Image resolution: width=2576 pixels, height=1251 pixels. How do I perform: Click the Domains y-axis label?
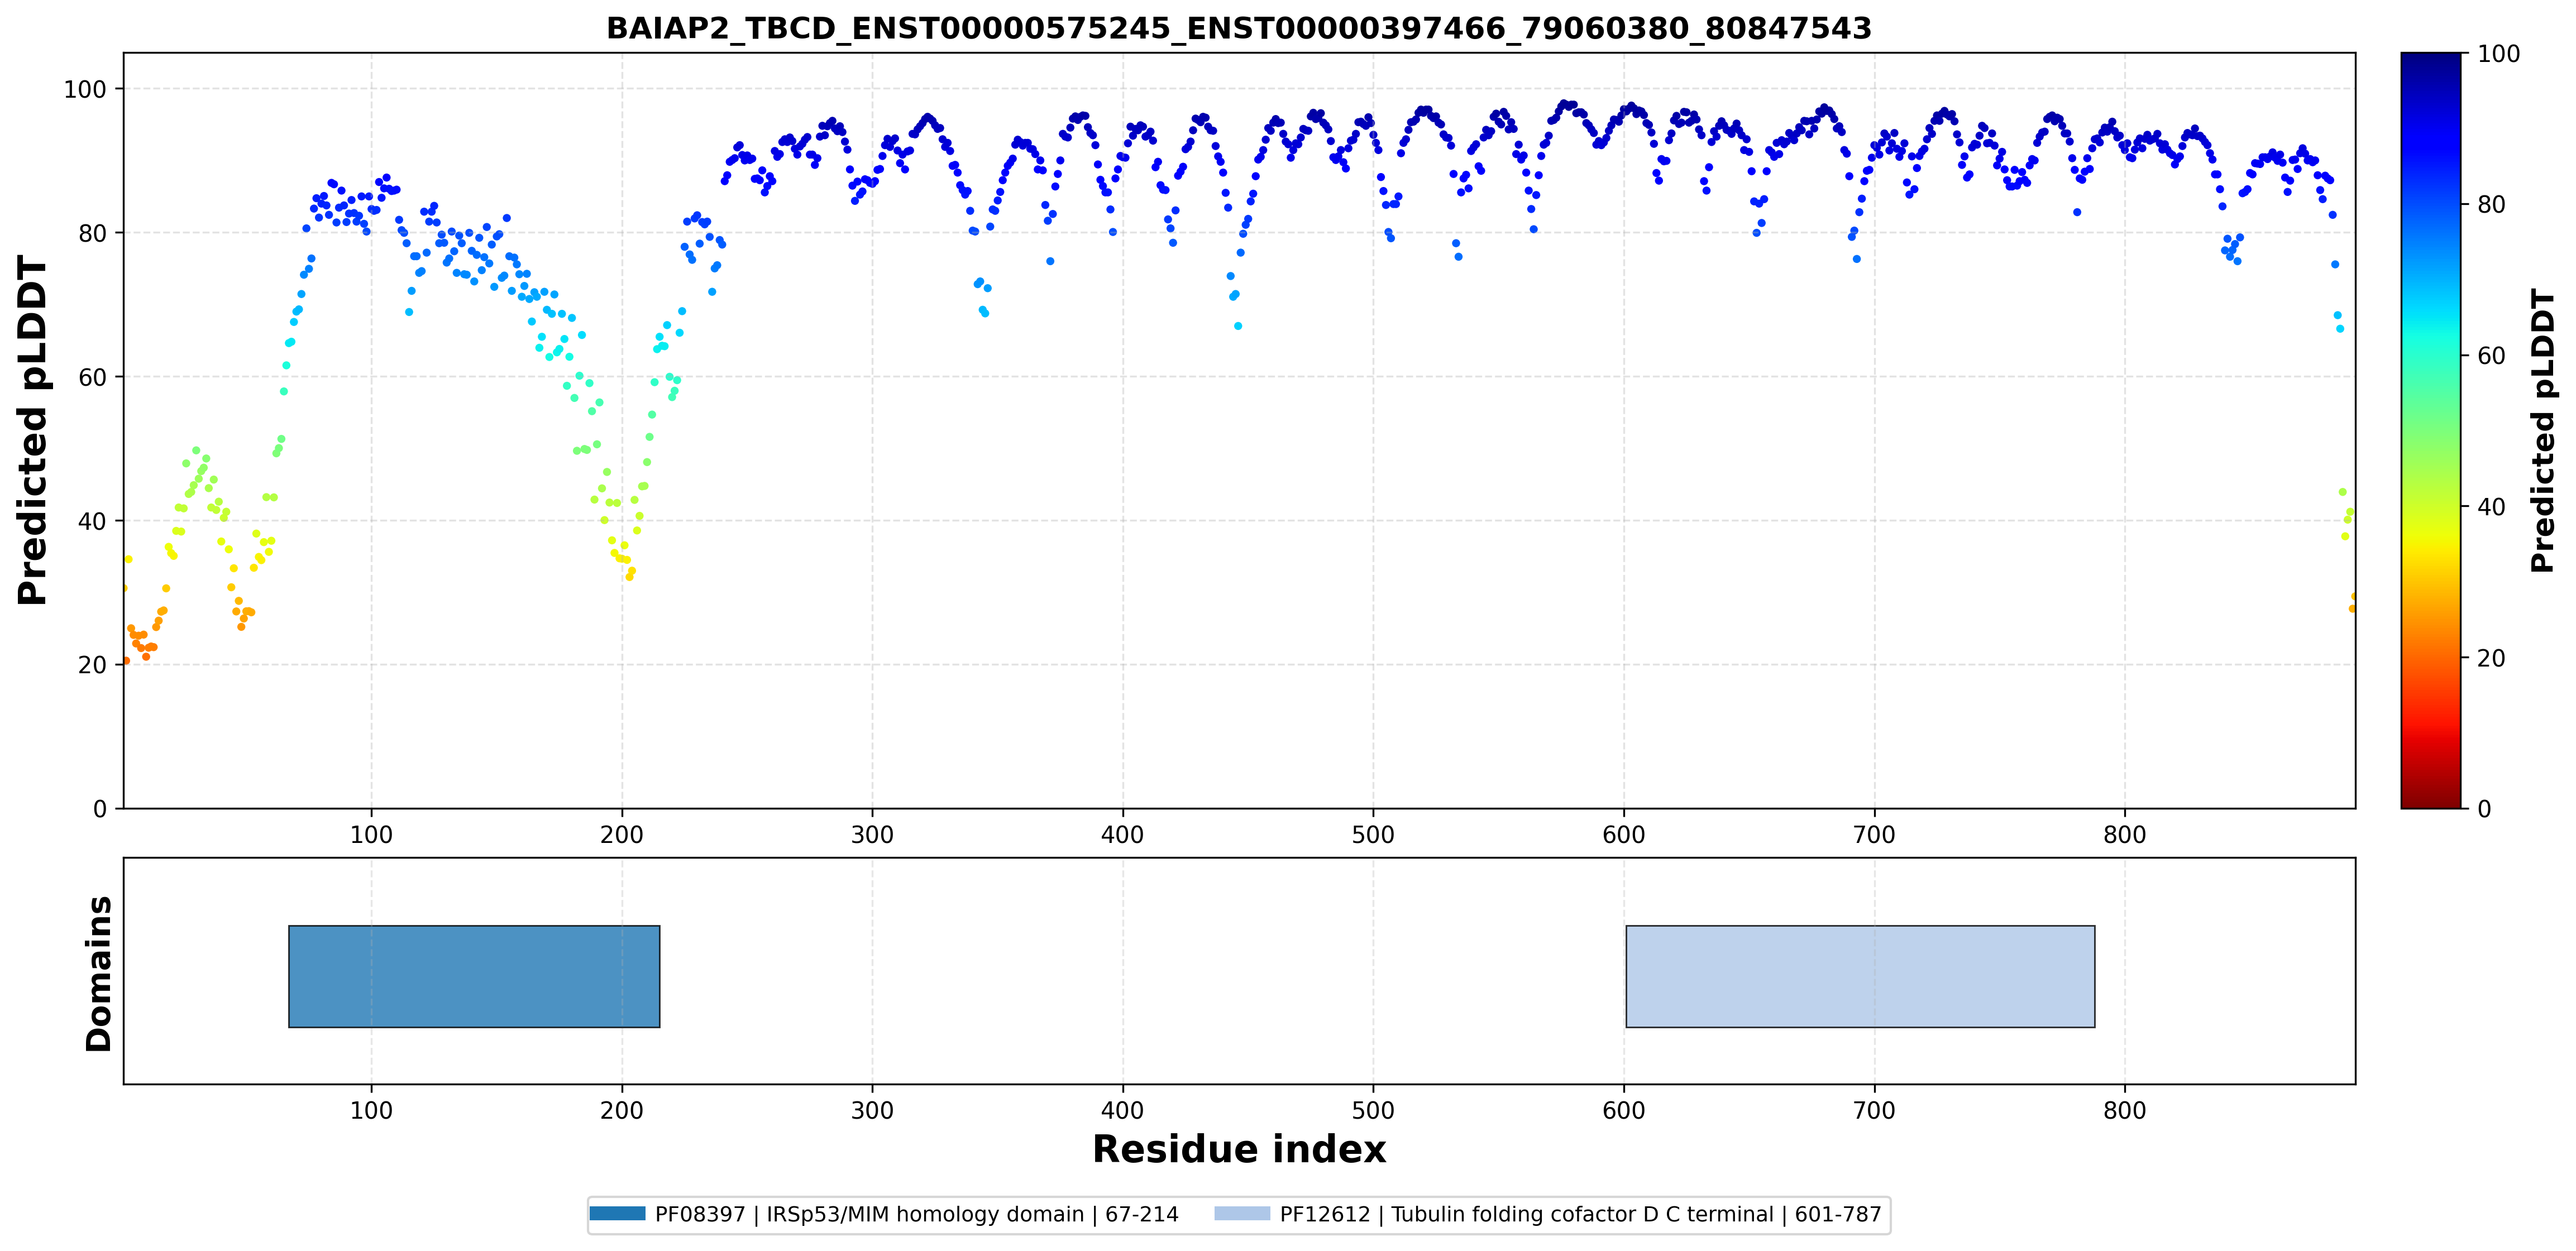tap(99, 973)
